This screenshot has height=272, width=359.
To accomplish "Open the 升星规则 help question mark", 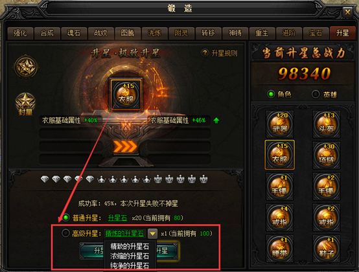I will click(205, 53).
